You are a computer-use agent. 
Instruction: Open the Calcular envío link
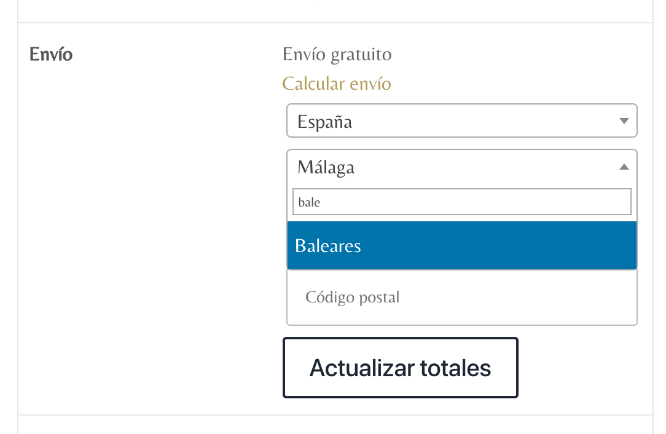337,84
